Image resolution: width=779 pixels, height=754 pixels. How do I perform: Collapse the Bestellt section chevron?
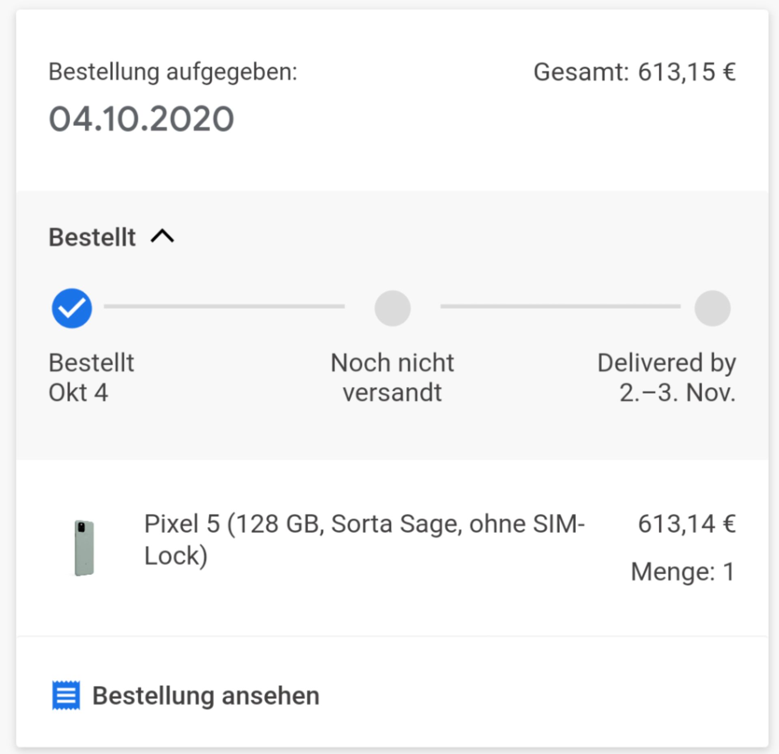pyautogui.click(x=162, y=236)
